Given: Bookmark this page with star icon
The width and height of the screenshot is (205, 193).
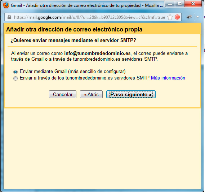Looking at the screenshot, I should click(170, 17).
